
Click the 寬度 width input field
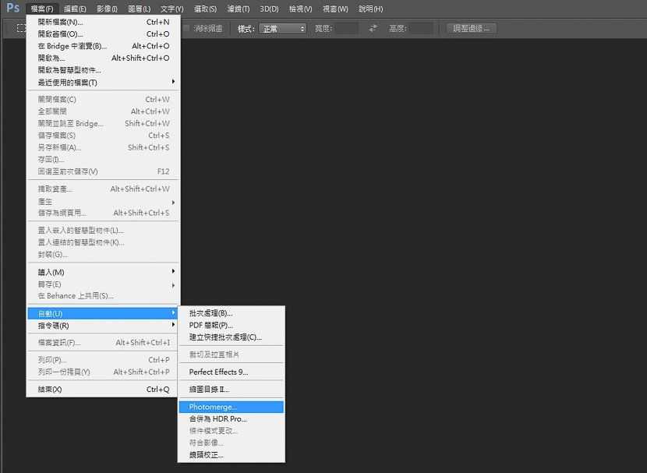pos(346,29)
